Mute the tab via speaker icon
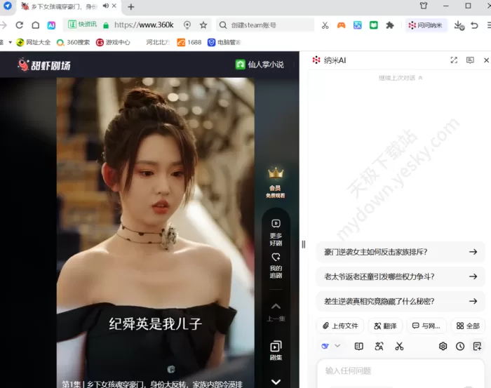 (x=106, y=6)
